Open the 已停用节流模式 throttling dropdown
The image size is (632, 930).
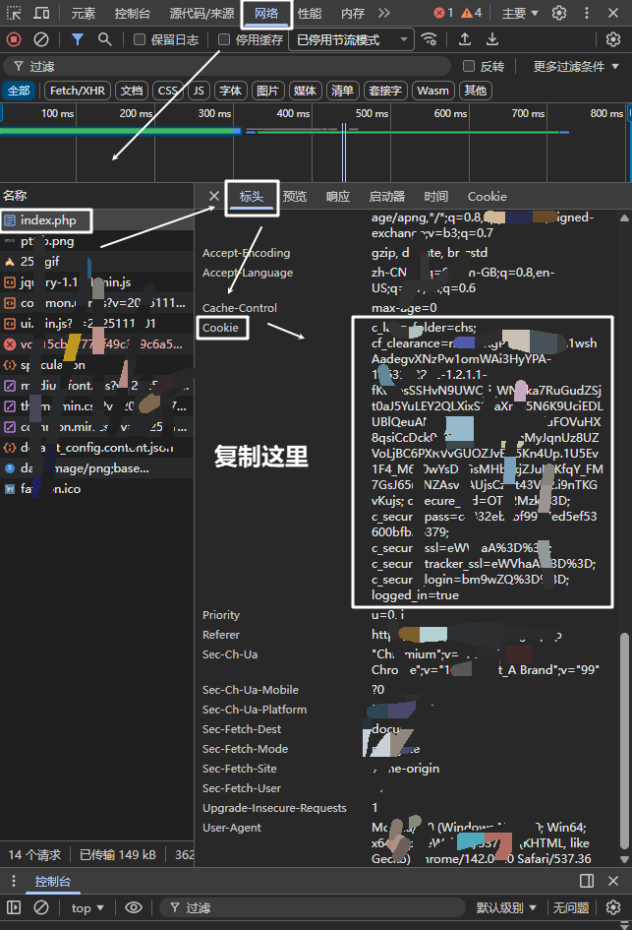351,39
